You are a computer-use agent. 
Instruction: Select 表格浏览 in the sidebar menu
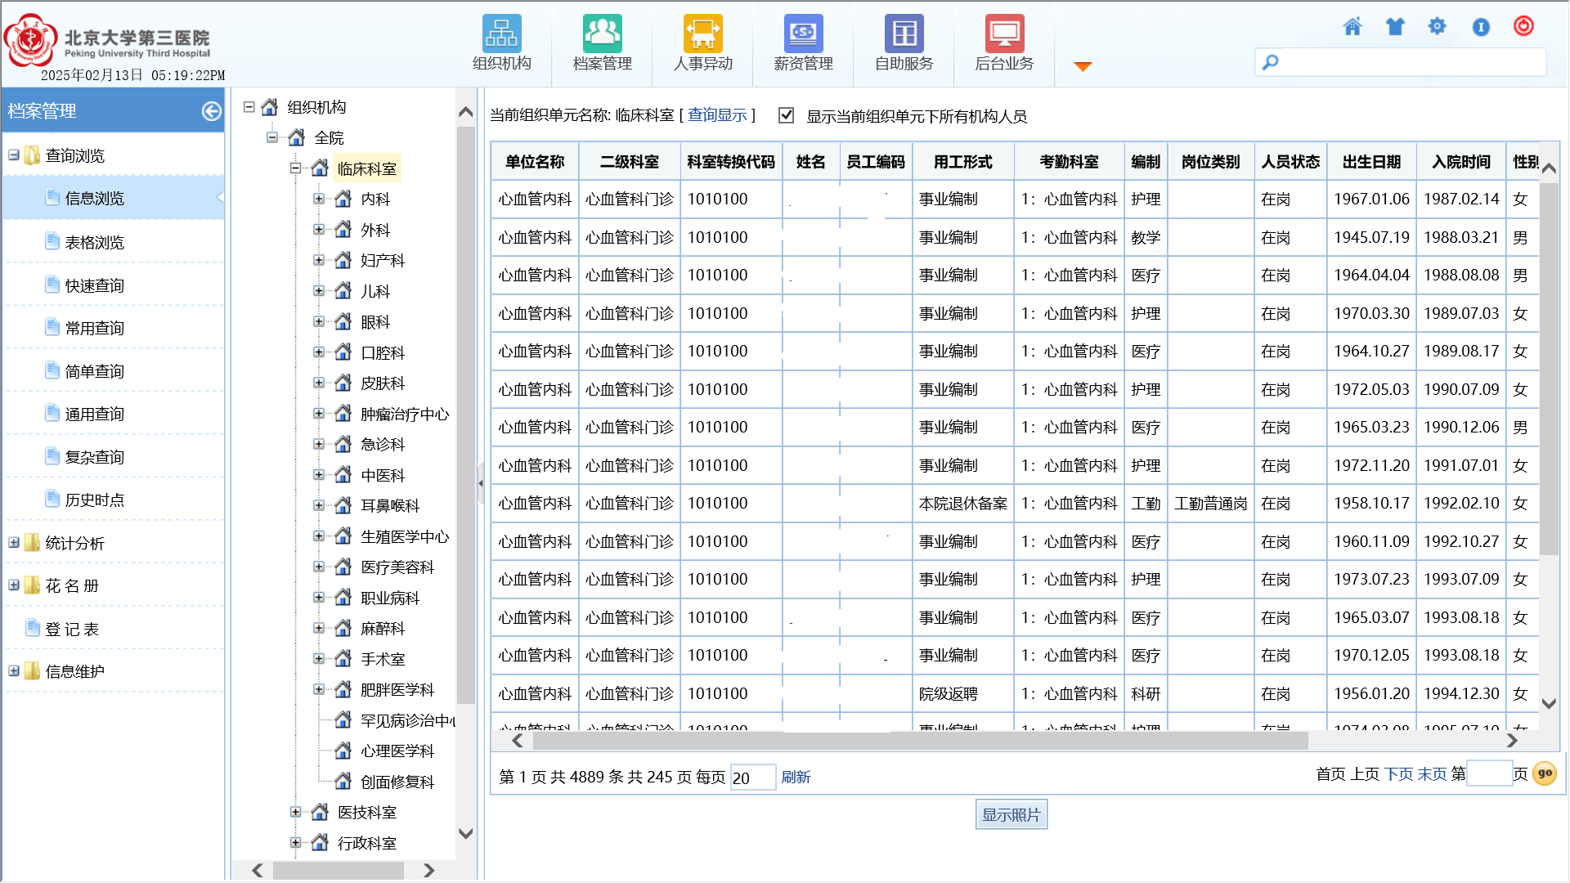pos(95,243)
